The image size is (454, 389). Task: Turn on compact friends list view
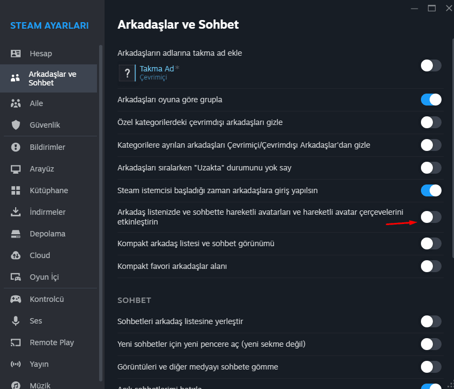431,243
